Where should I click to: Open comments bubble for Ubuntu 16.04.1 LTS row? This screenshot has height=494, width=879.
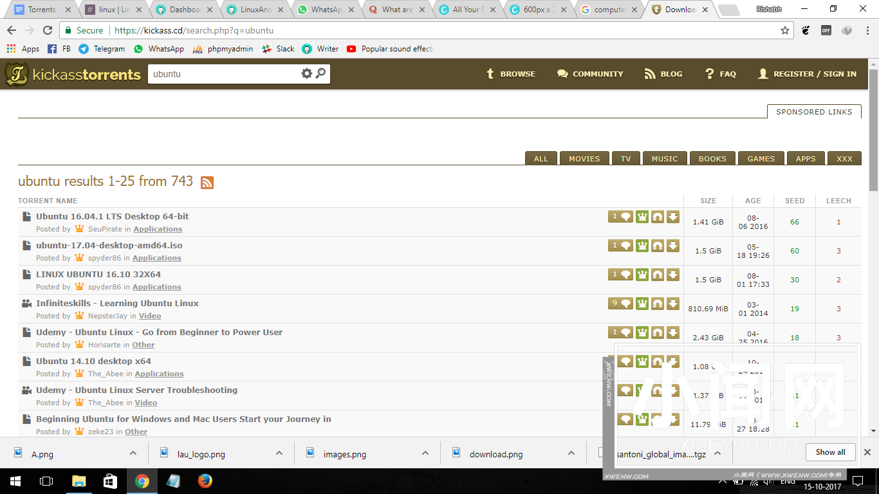click(x=620, y=217)
